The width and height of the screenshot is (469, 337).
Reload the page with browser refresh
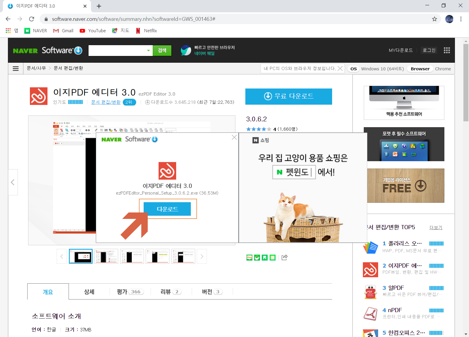click(x=32, y=19)
